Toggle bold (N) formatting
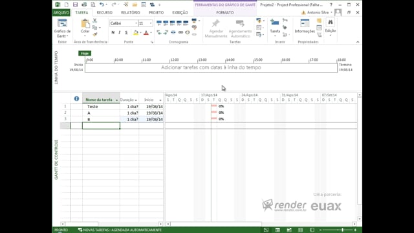414x233 pixels. tap(113, 32)
